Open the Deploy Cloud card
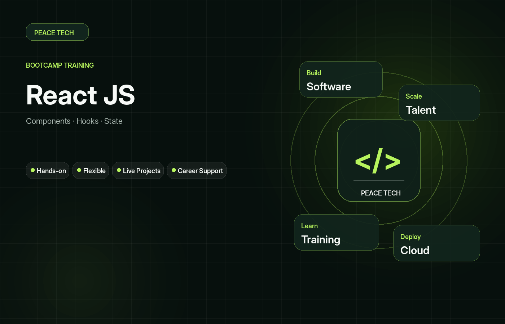Image resolution: width=505 pixels, height=324 pixels. pyautogui.click(x=436, y=243)
